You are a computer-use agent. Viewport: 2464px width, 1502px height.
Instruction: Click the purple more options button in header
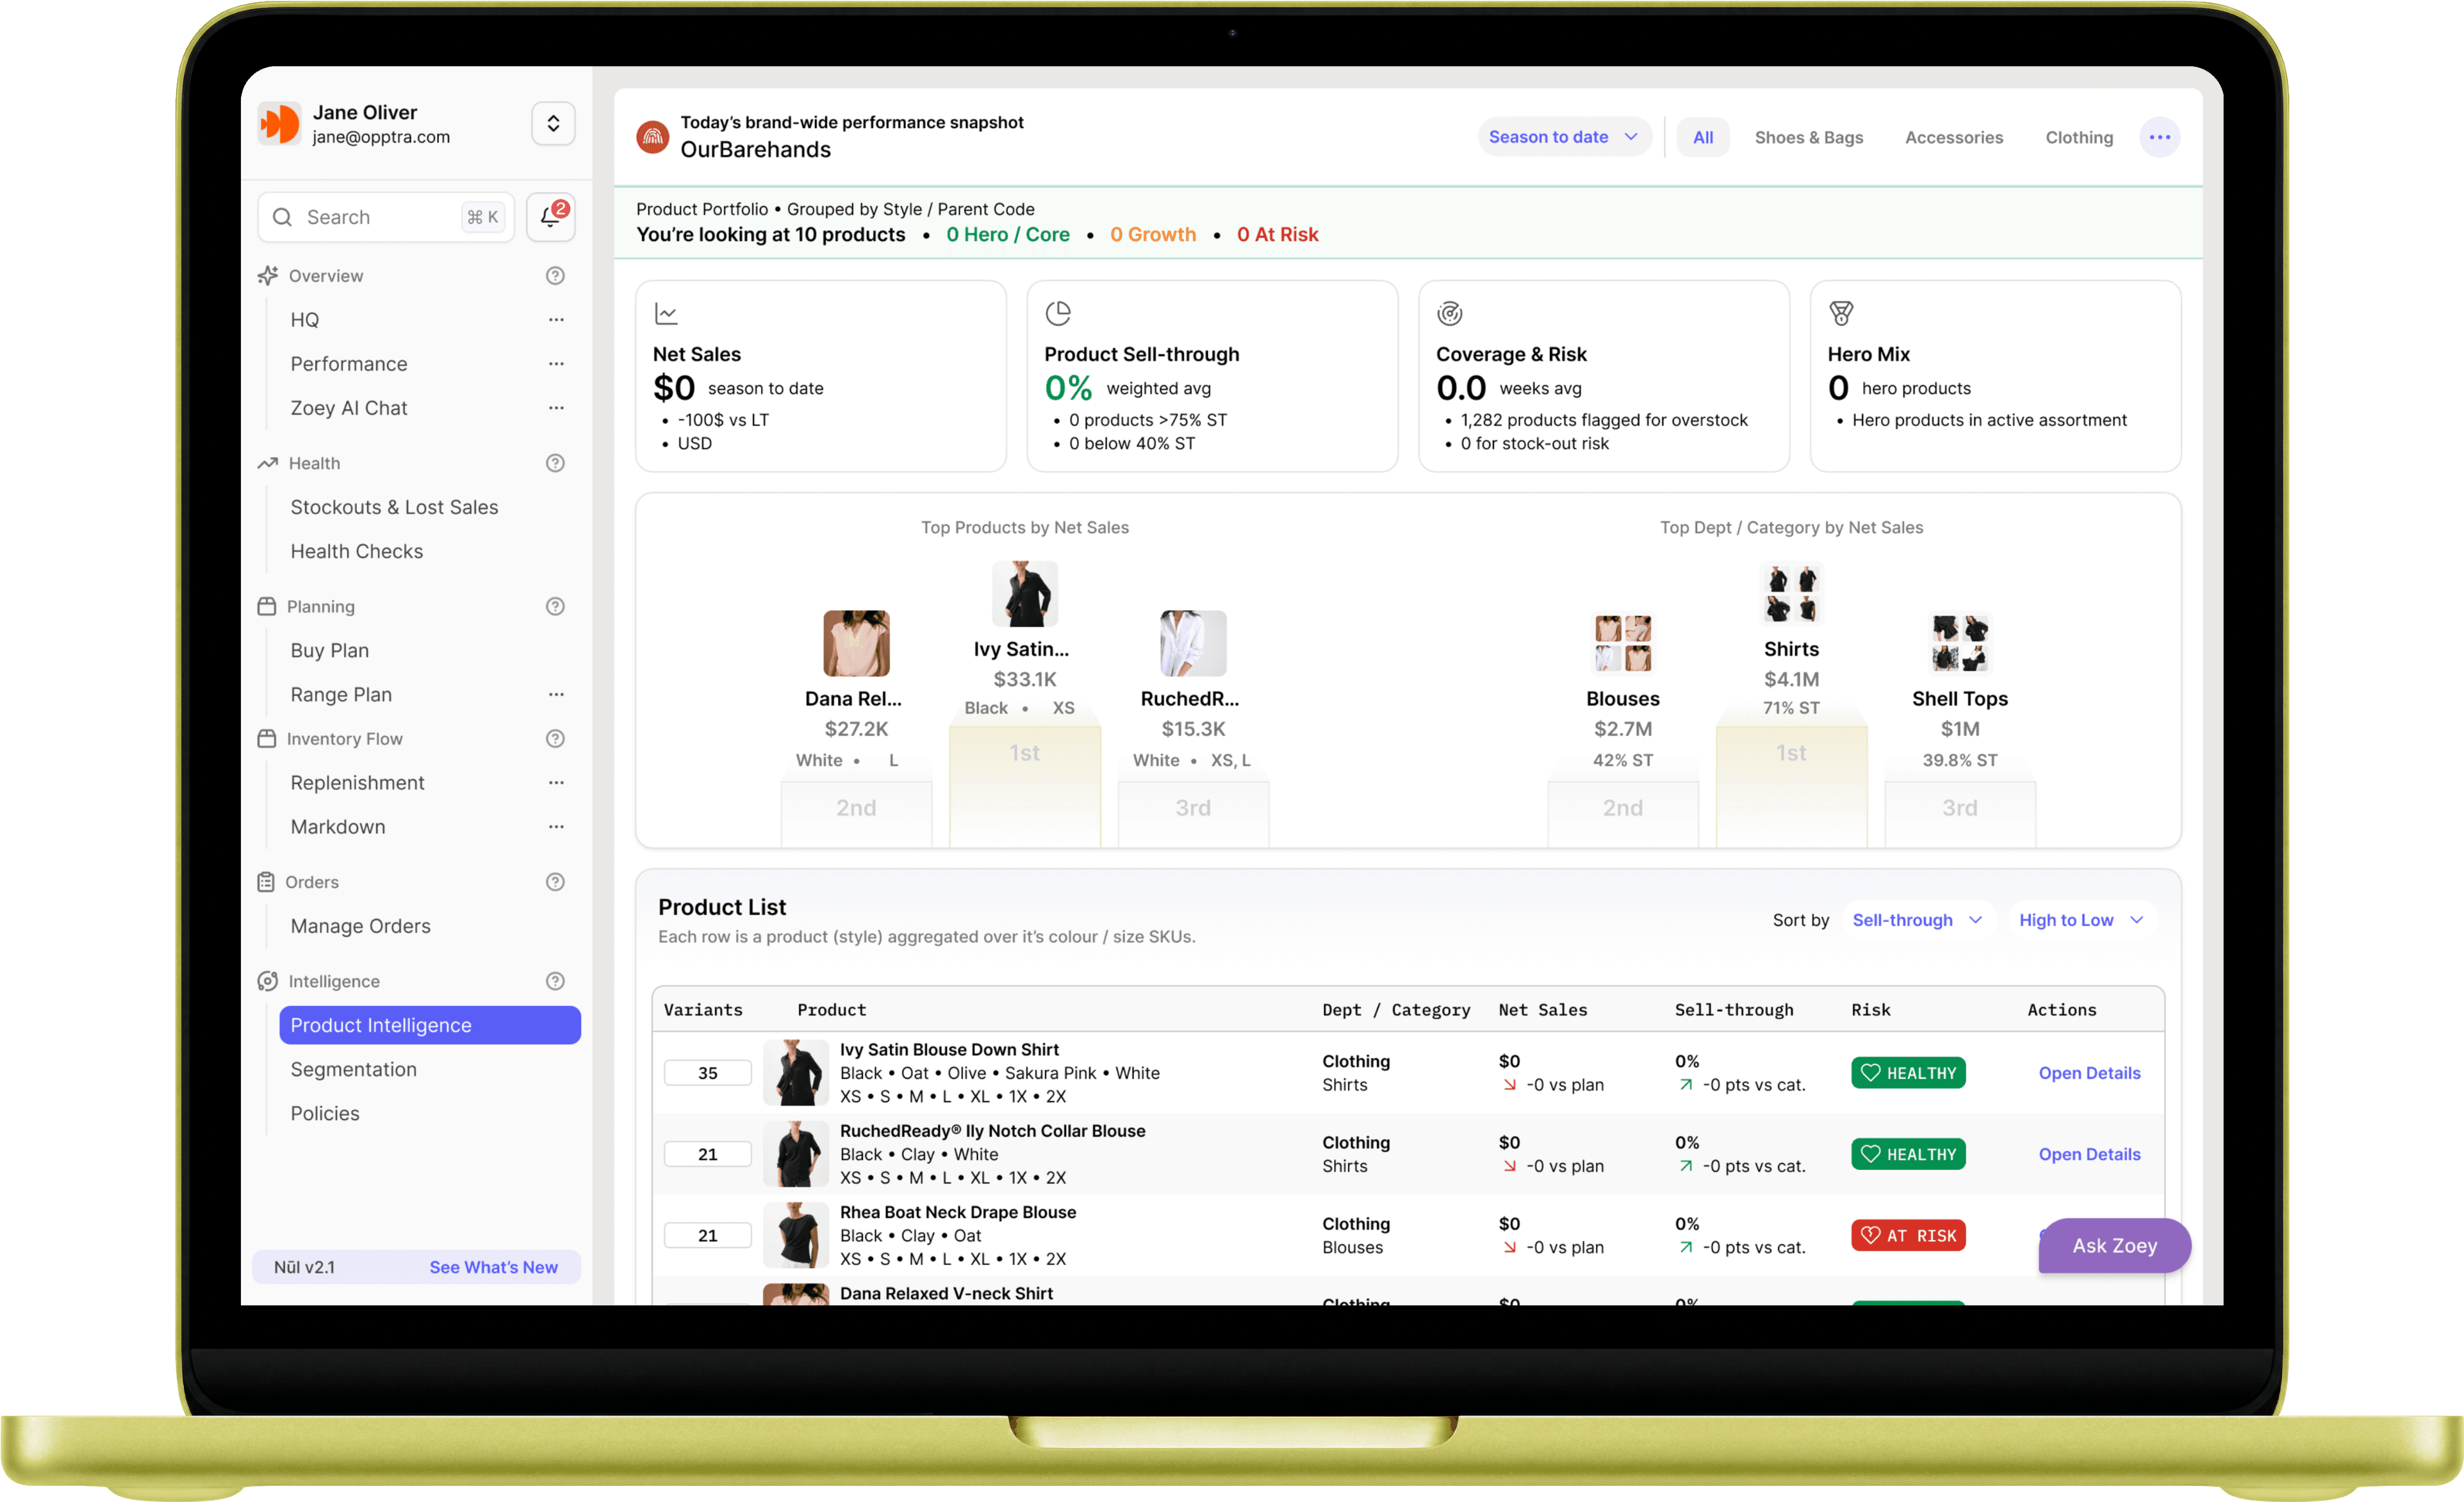click(2159, 137)
